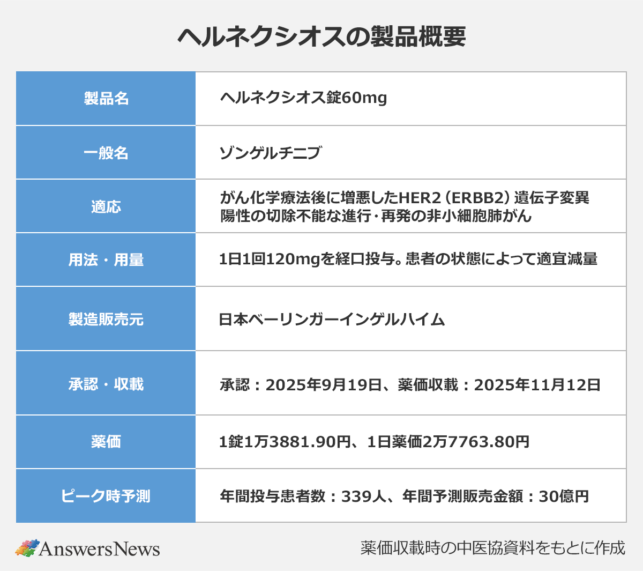
Task: Click the 用法・用量 row header
Action: pyautogui.click(x=106, y=259)
